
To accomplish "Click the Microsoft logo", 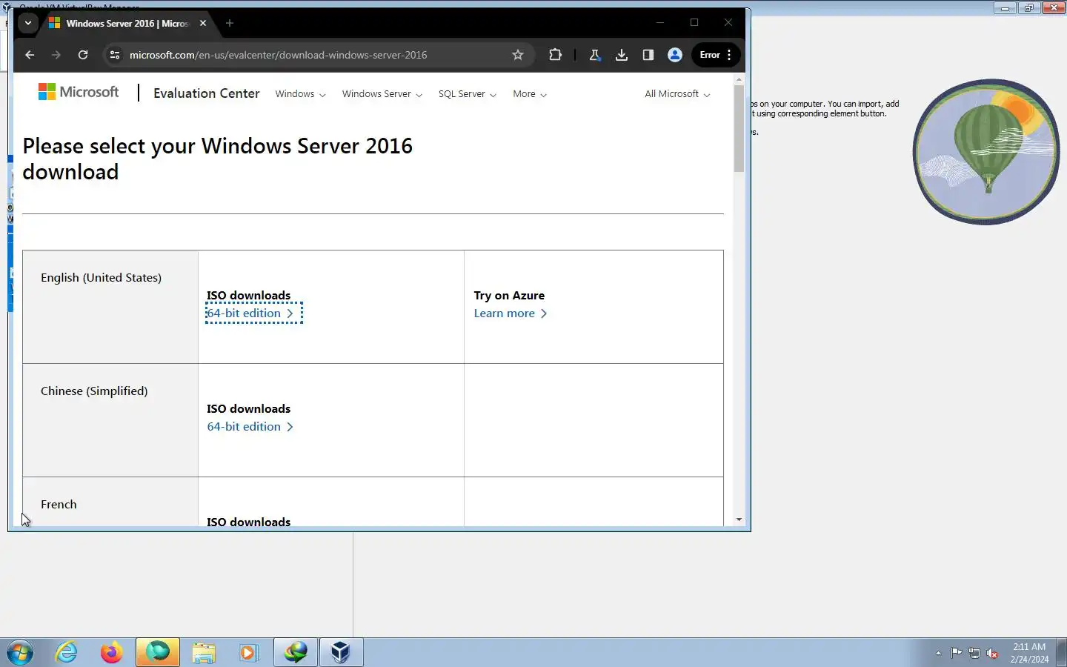I will (x=79, y=92).
